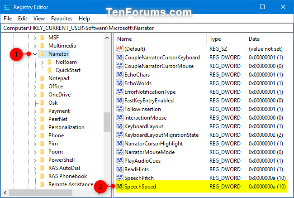The width and height of the screenshot is (294, 198).
Task: Click the DWORD icon beside CoupleNarratorCursorMouse
Action: click(120, 66)
